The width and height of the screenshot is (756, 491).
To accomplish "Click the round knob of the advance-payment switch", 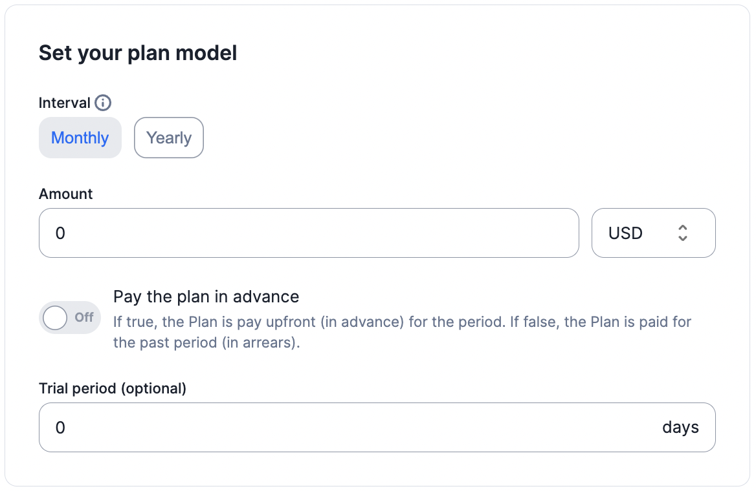I will 55,317.
